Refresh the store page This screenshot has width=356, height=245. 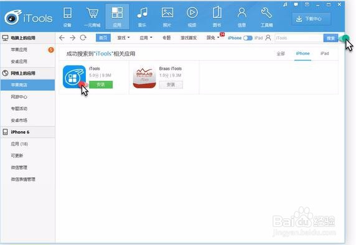click(x=83, y=38)
